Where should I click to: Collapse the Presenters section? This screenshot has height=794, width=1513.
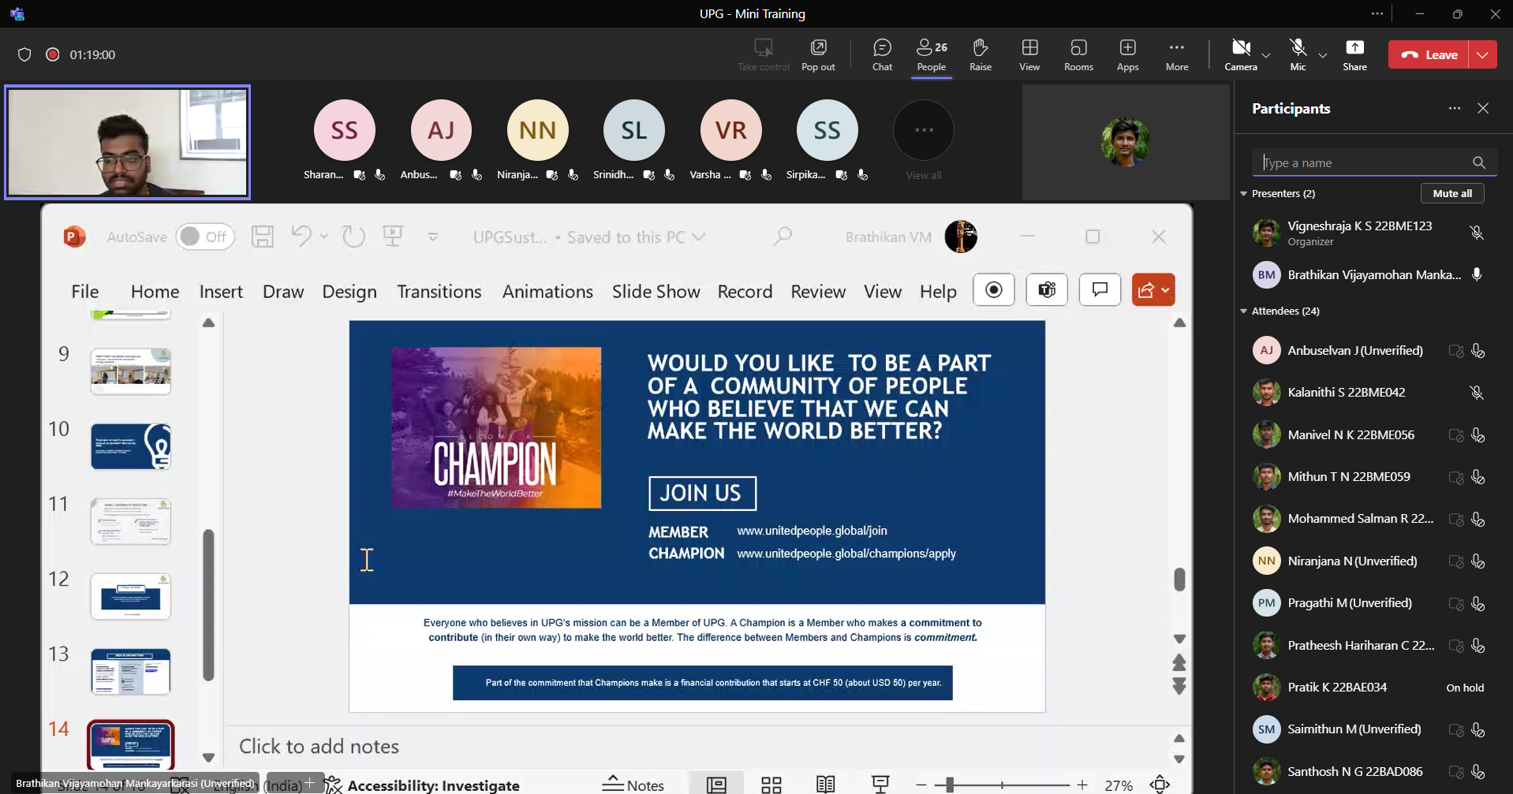click(1244, 193)
